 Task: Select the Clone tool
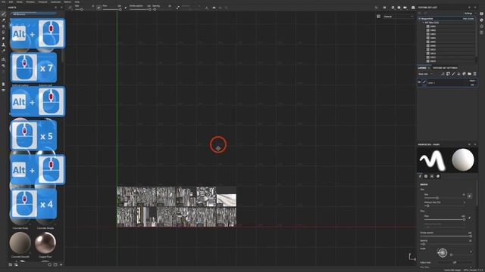pos(3,45)
